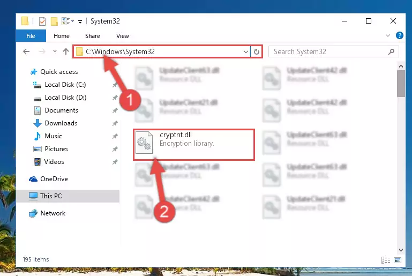The image size is (412, 276).
Task: Switch to details view layout icon
Action: tap(385, 260)
